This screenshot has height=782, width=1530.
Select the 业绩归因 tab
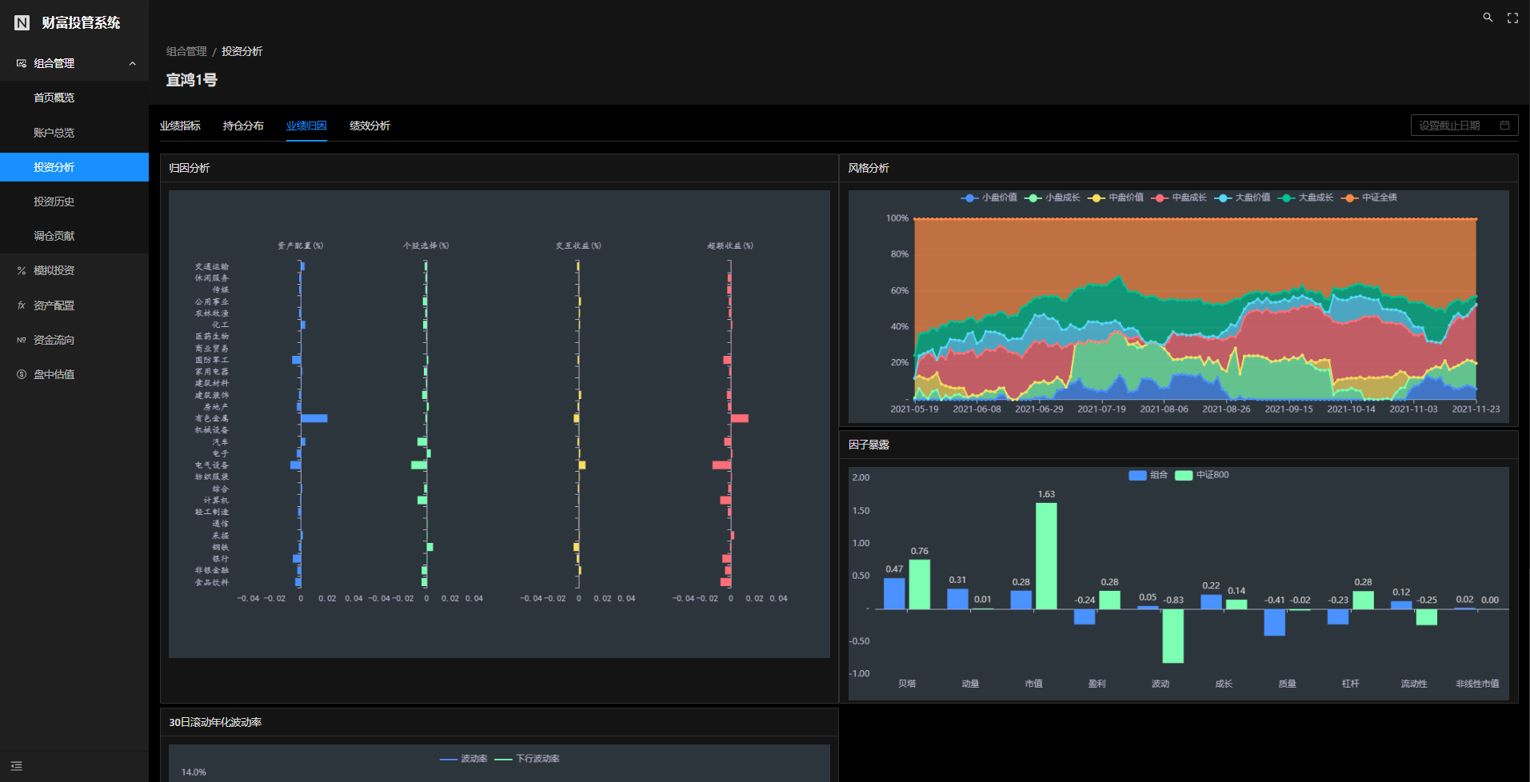306,126
